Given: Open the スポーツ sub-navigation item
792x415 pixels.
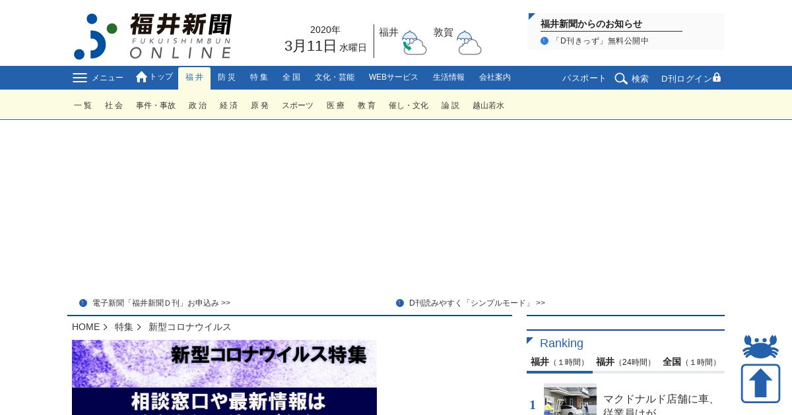Looking at the screenshot, I should pyautogui.click(x=298, y=105).
